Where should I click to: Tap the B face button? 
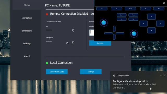(160, 23)
